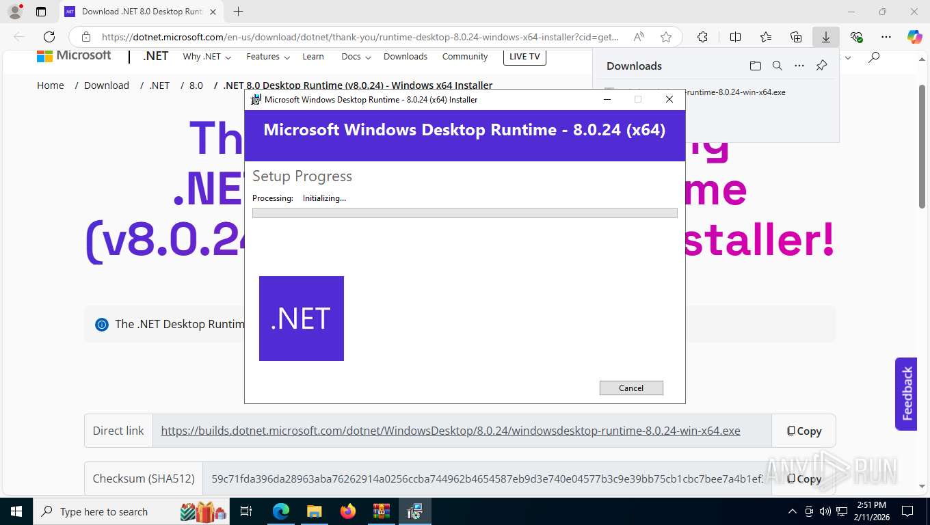This screenshot has width=930, height=525.
Task: Open File Explorer from the taskbar
Action: (x=314, y=511)
